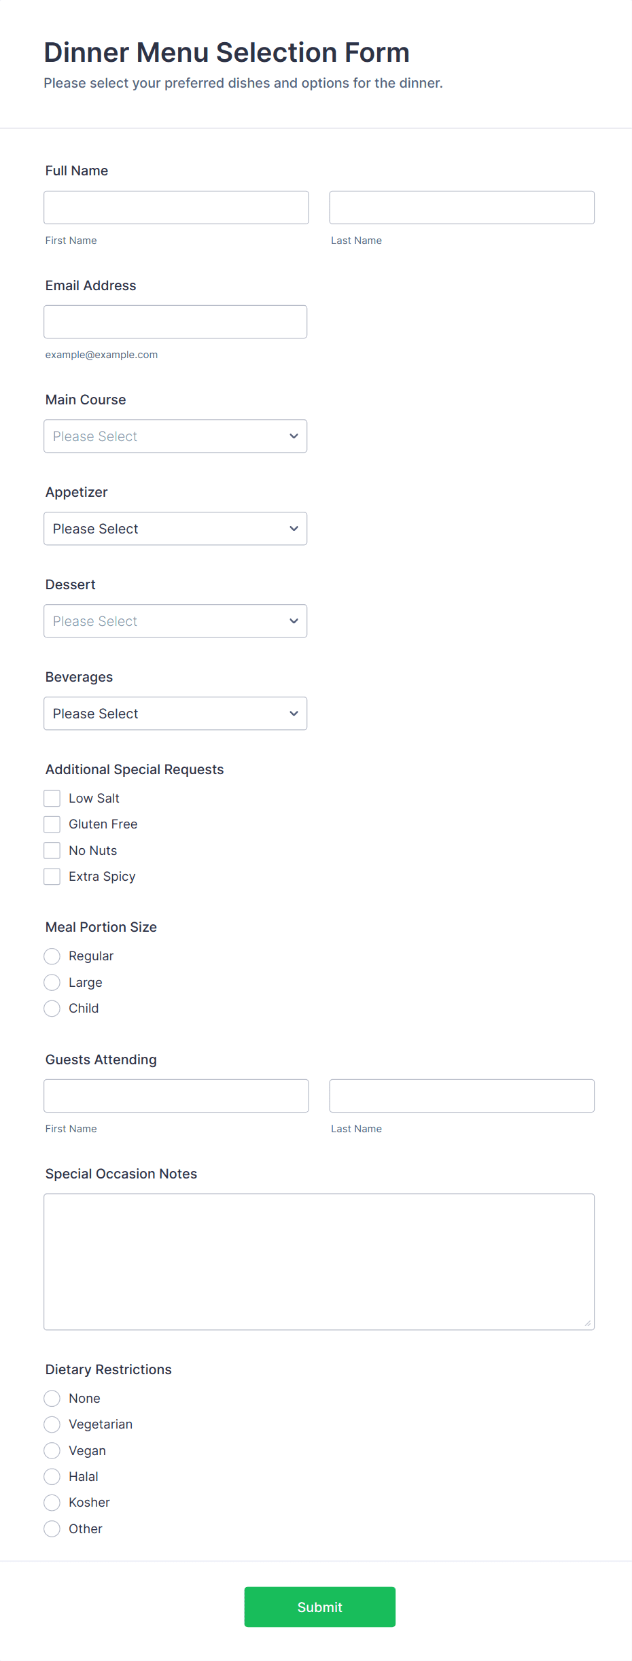Select Vegetarian dietary restriction
The width and height of the screenshot is (632, 1661).
point(52,1424)
